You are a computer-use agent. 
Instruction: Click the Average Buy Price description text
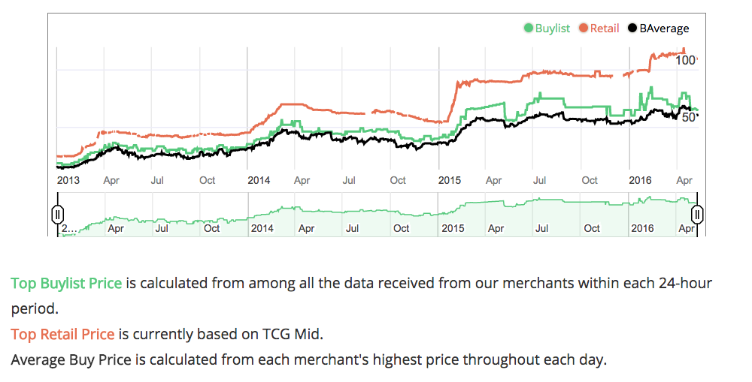point(308,359)
